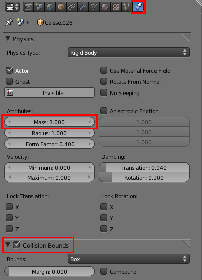Enable the No Sleeping option
The height and width of the screenshot is (280, 202).
104,92
